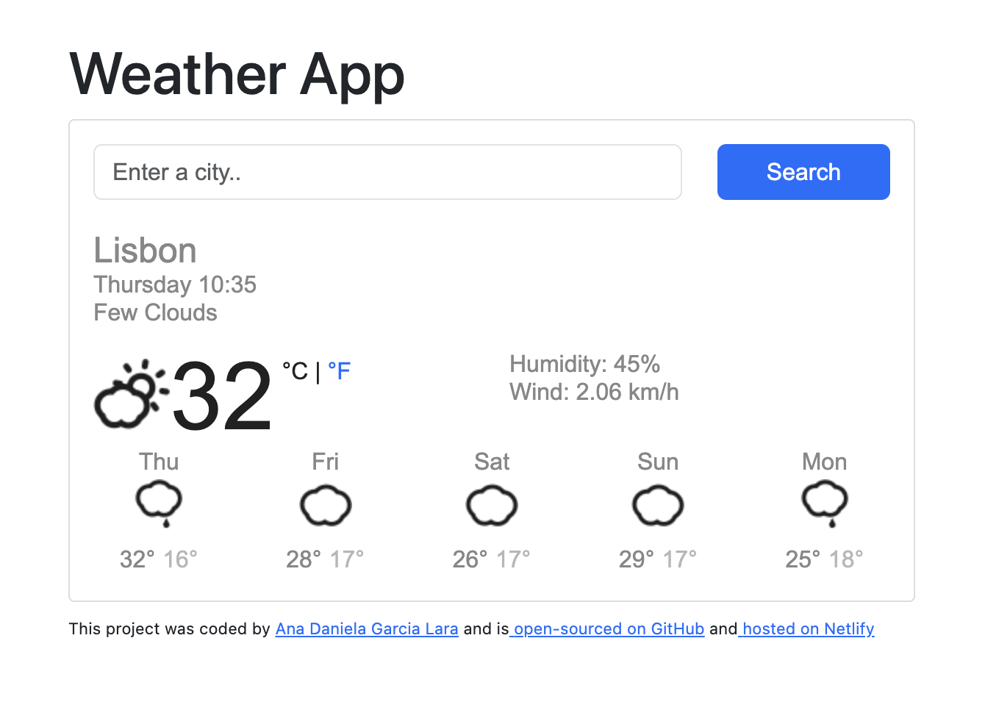Open the open-sourced on GitHub link
This screenshot has height=713, width=985.
point(607,629)
